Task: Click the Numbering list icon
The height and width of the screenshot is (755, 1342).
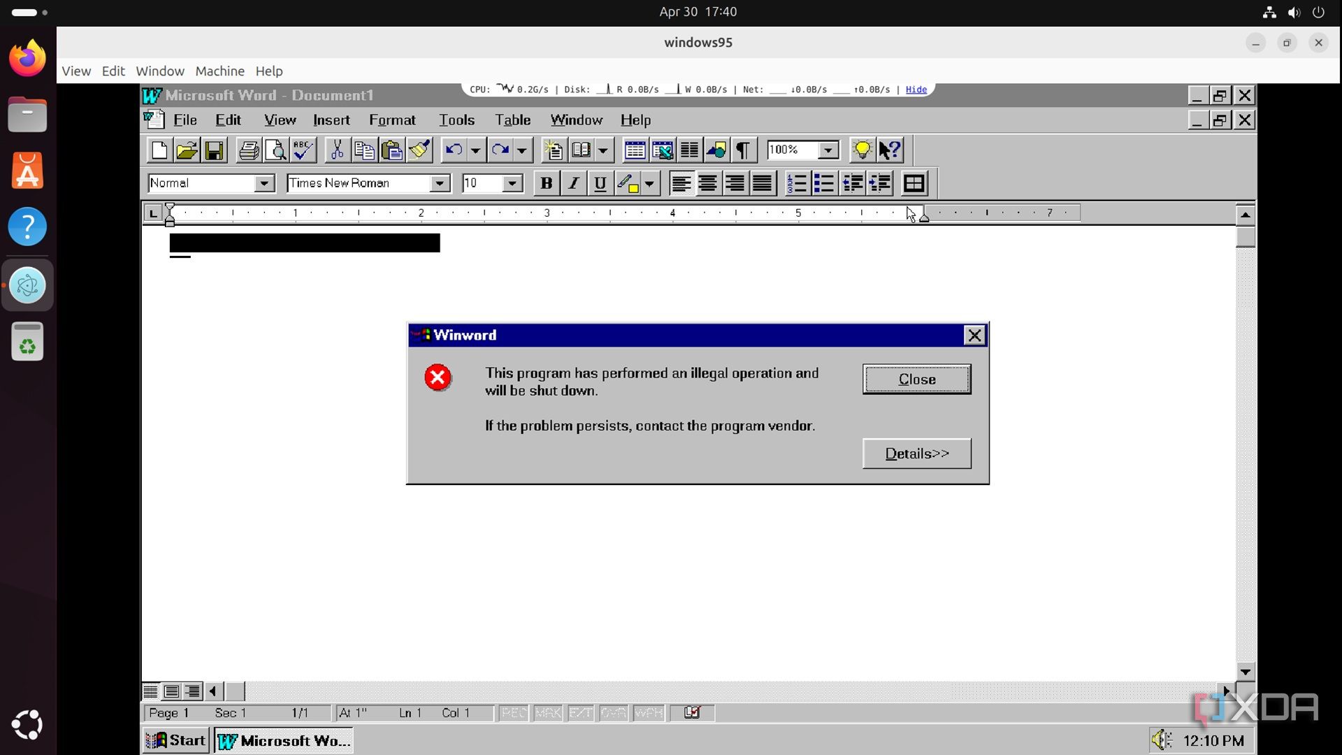Action: tap(797, 183)
